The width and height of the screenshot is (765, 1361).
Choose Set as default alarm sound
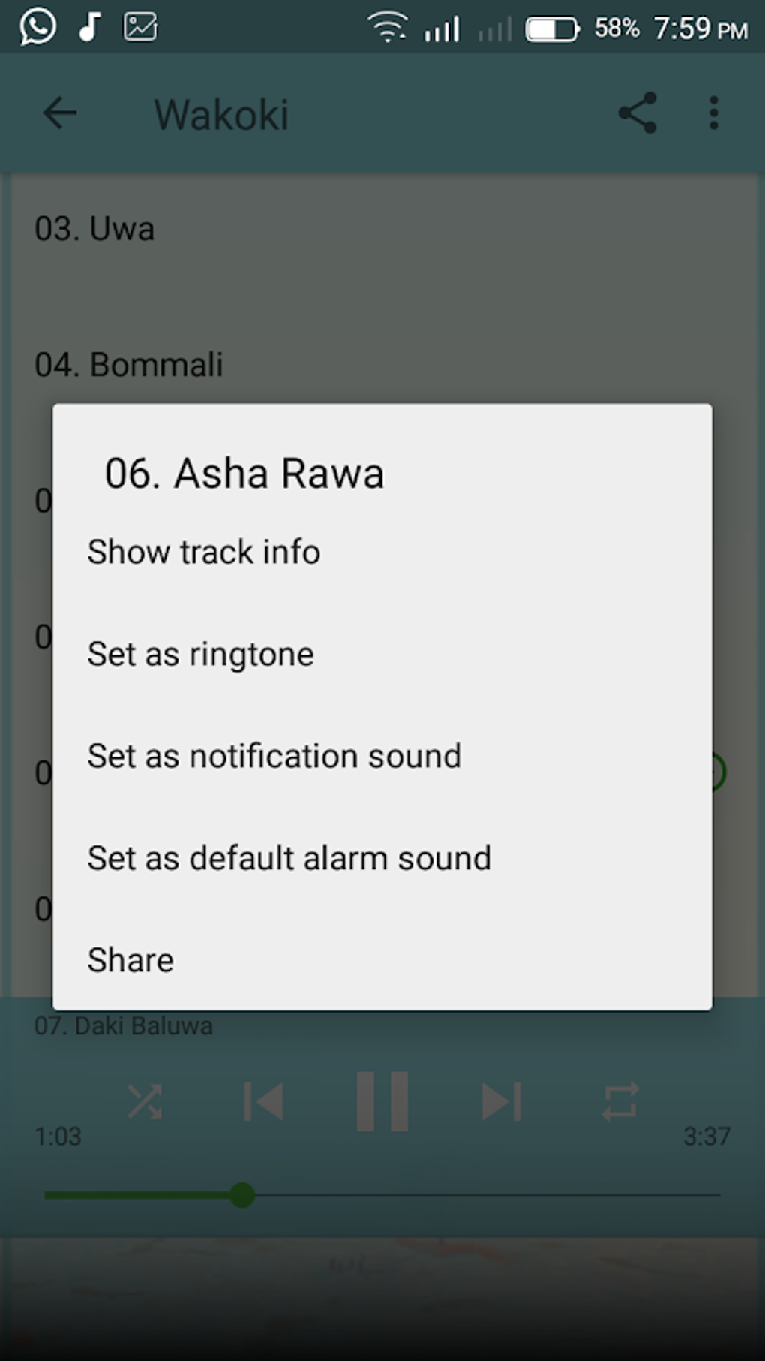(x=289, y=858)
